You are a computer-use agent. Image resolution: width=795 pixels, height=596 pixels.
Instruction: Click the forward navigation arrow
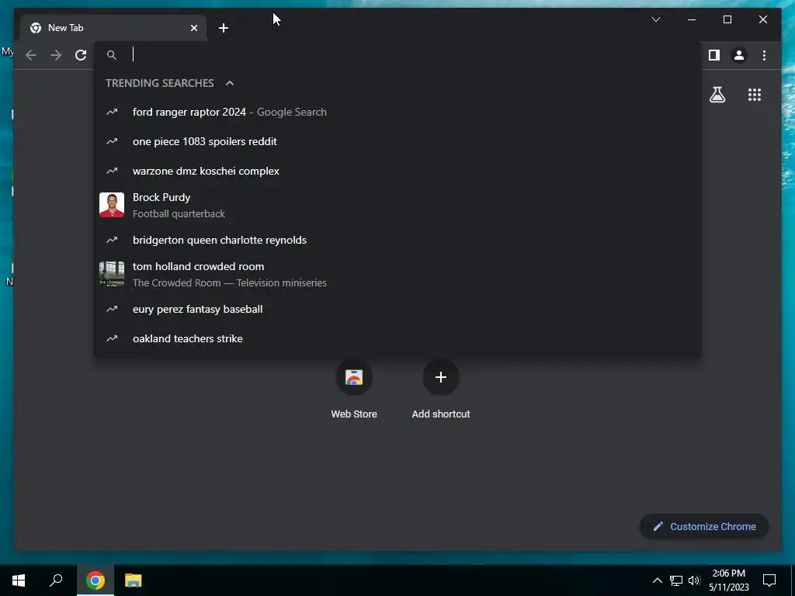tap(56, 55)
